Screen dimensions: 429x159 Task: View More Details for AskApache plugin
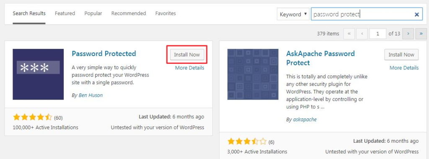404,68
